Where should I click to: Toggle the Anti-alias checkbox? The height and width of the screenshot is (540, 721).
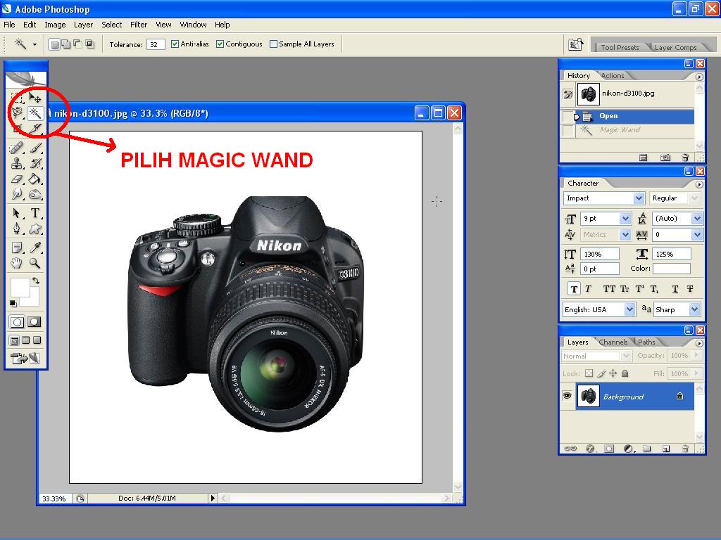pos(175,44)
